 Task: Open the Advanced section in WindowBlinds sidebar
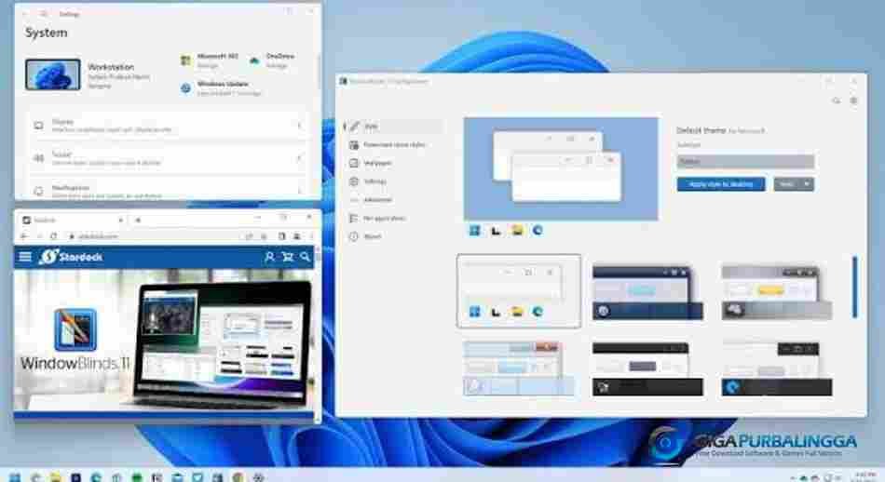click(393, 199)
